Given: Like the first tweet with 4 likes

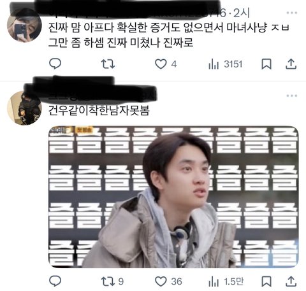Looking at the screenshot, I should [x=166, y=64].
